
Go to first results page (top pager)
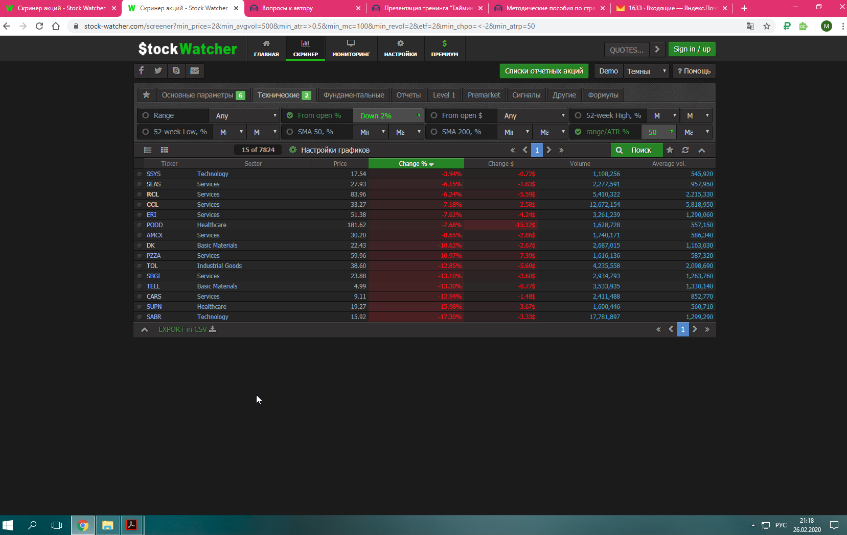pos(513,150)
